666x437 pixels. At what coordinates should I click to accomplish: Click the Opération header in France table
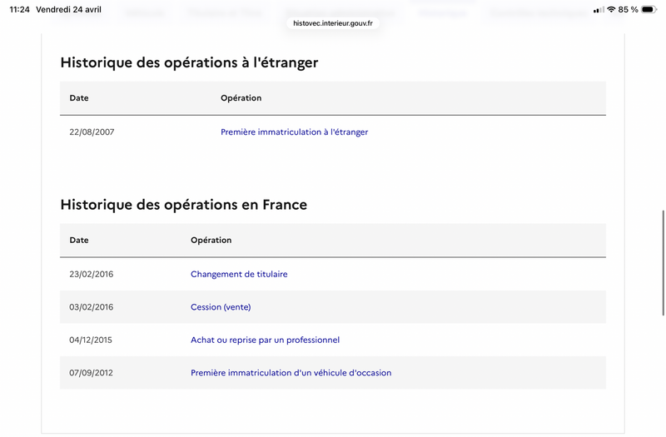pyautogui.click(x=211, y=241)
